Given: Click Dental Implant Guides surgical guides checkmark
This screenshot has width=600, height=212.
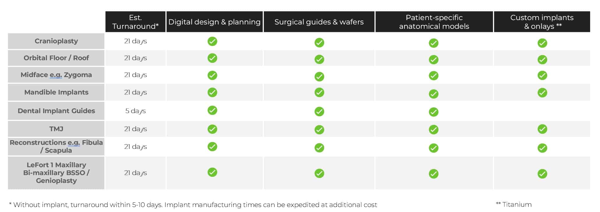Looking at the screenshot, I should [x=319, y=111].
